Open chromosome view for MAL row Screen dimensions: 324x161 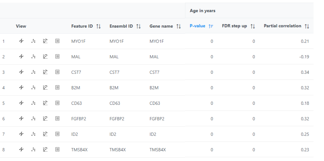click(21, 56)
